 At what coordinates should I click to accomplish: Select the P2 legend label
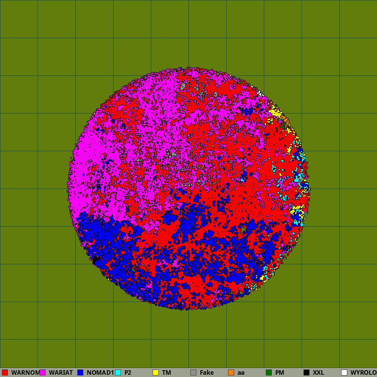[128, 373]
